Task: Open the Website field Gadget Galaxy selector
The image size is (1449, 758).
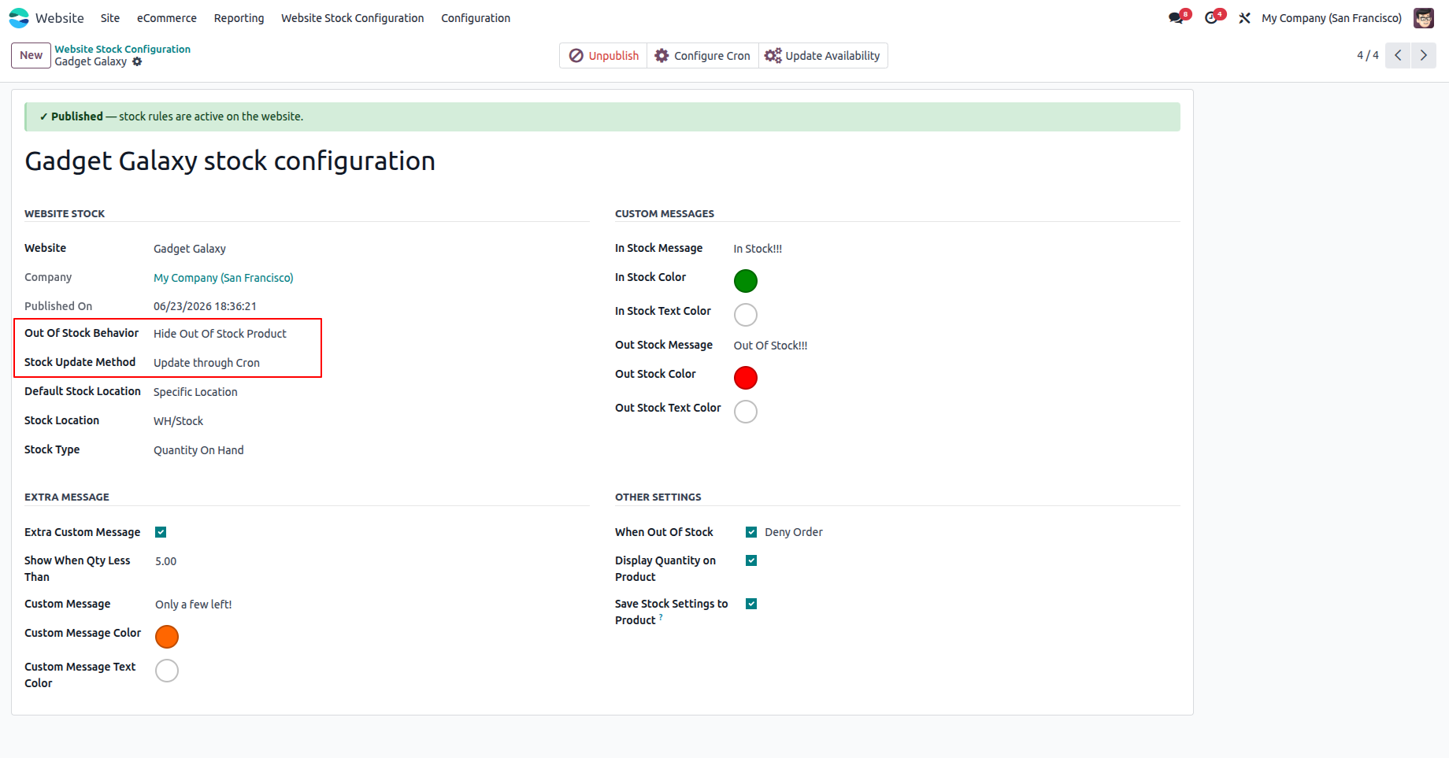Action: [x=190, y=249]
